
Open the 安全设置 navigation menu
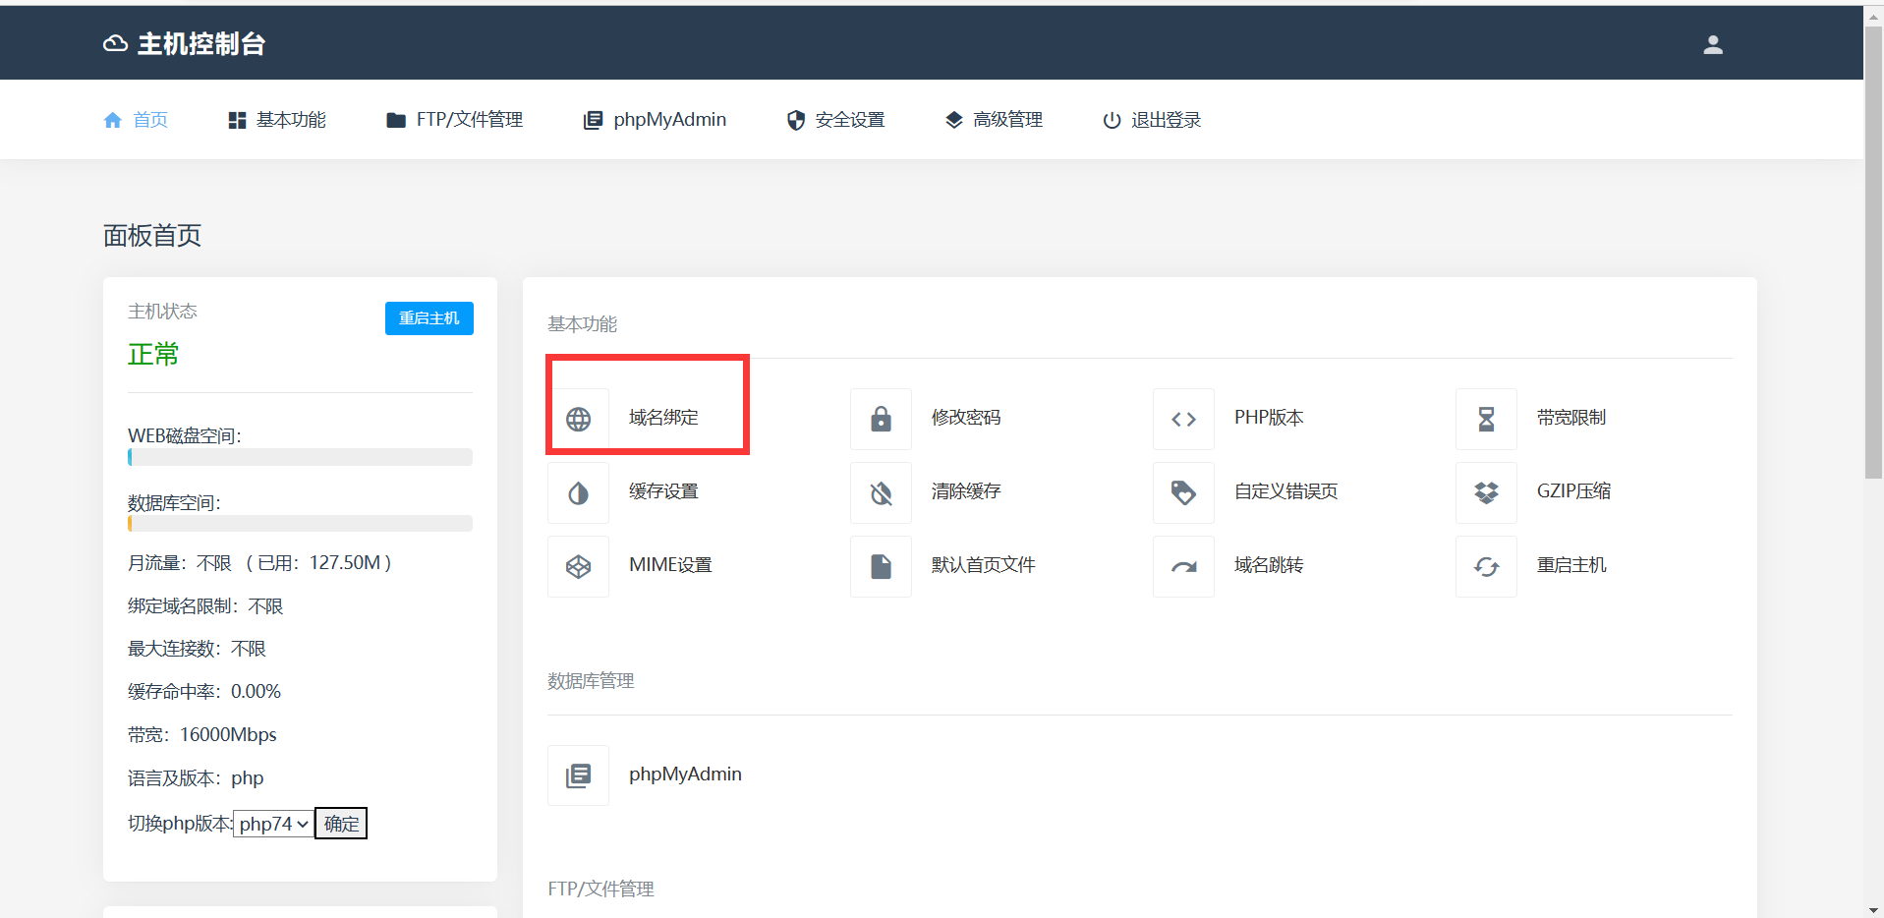pos(836,120)
